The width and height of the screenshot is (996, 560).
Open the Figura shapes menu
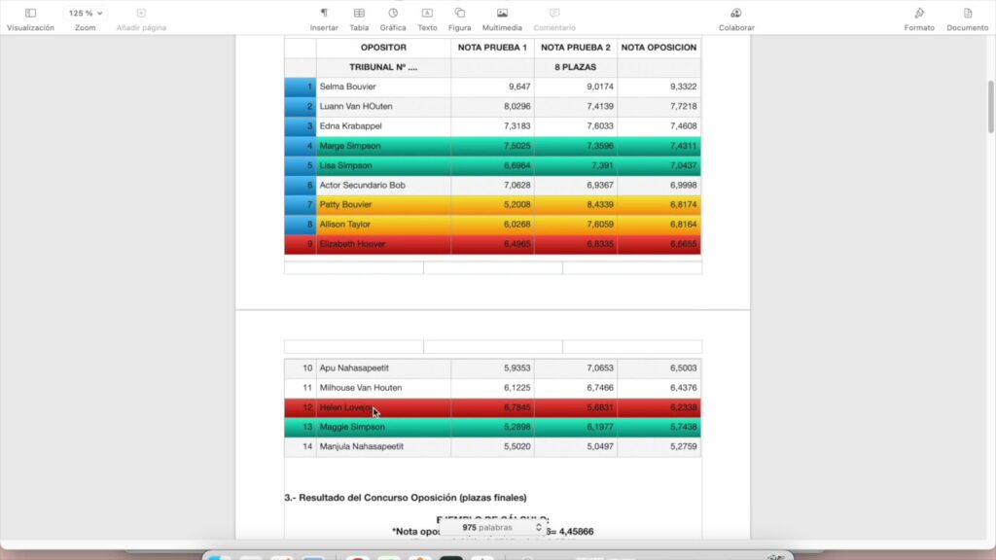click(x=459, y=19)
